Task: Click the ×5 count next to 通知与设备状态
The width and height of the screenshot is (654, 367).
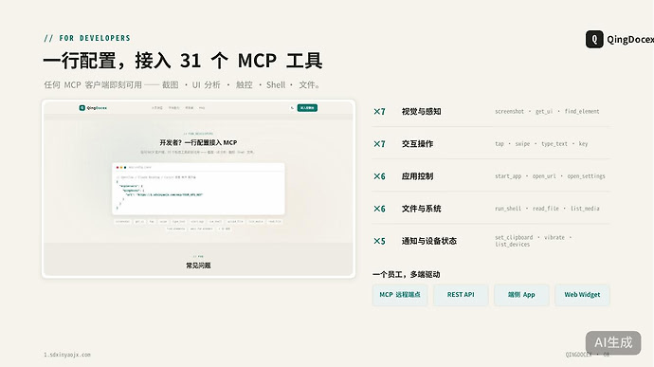Action: tap(379, 241)
